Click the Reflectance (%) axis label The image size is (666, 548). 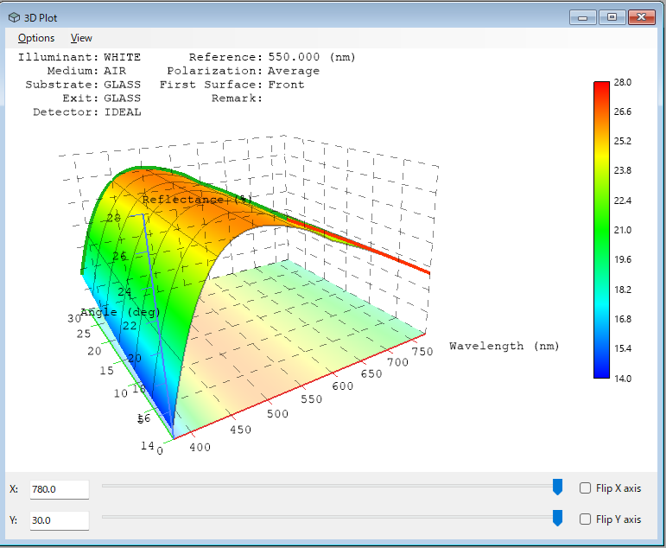click(197, 200)
